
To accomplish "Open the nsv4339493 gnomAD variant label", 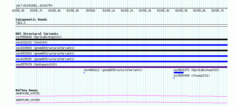I will (45, 48).
